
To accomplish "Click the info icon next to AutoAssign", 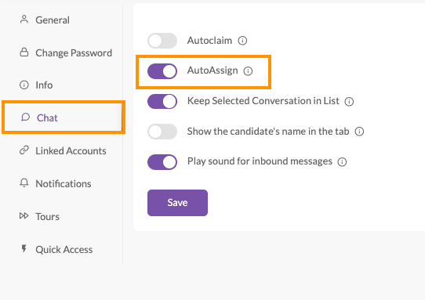I will 248,71.
